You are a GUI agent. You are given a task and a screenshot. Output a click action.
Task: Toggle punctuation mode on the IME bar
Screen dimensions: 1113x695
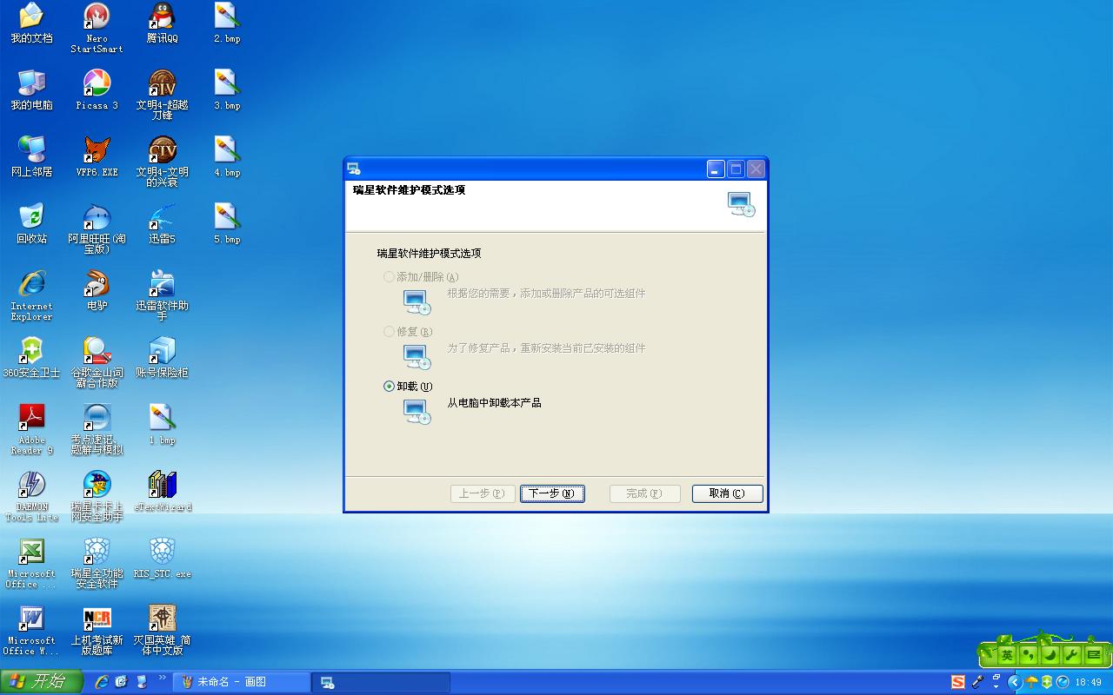click(x=1029, y=655)
